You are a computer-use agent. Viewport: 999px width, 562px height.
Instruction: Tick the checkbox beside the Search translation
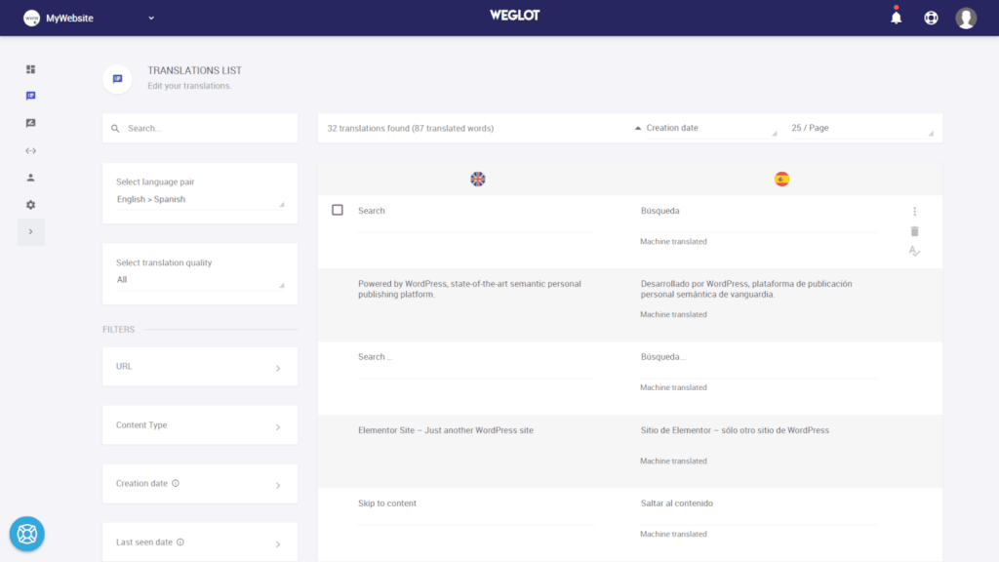[x=338, y=210]
